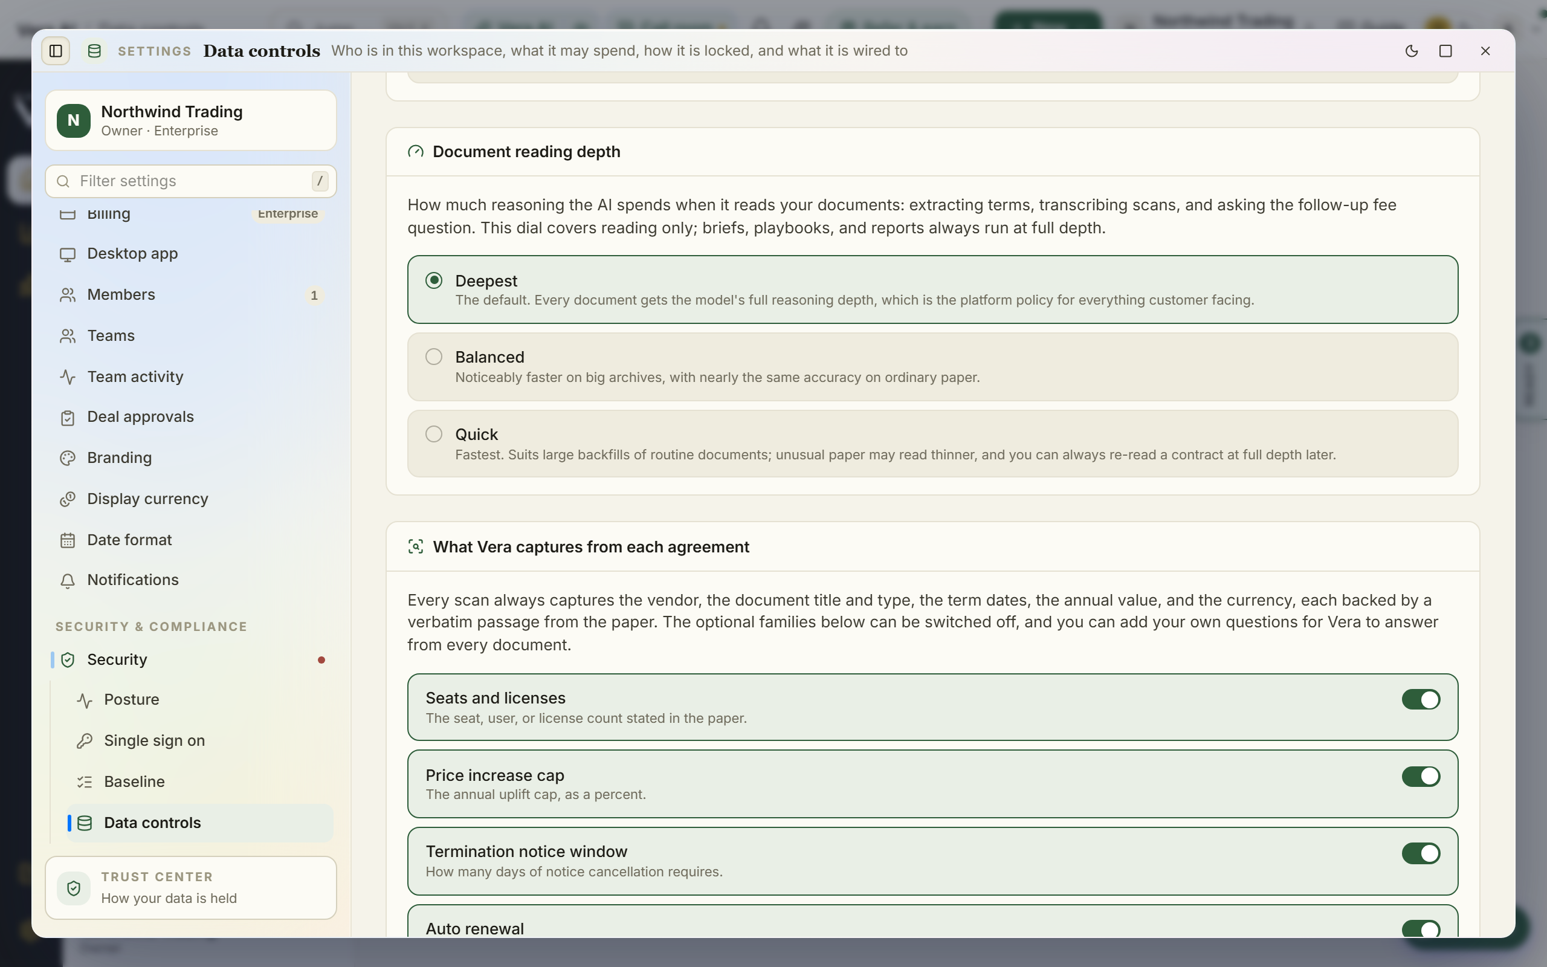1547x967 pixels.
Task: Click the Trust Center shield icon
Action: coord(74,888)
